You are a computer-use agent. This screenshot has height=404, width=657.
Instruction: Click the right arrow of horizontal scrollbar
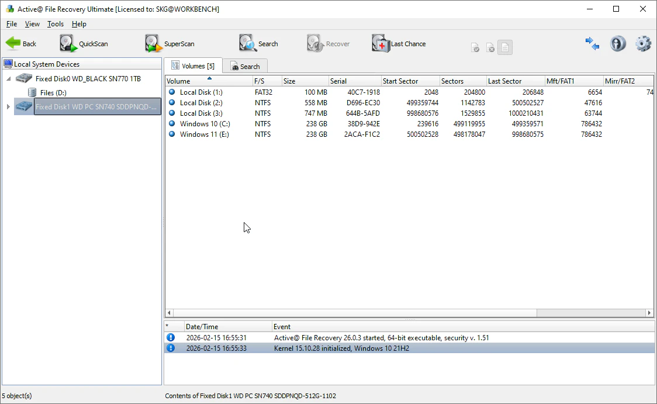(649, 313)
